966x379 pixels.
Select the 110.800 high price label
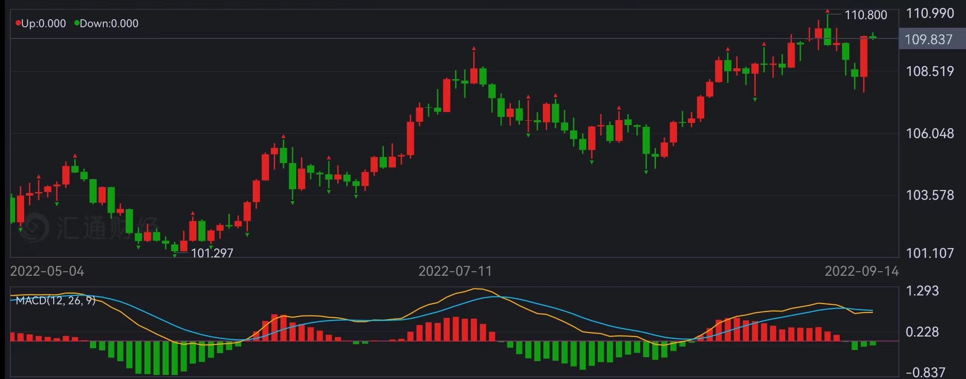click(865, 15)
